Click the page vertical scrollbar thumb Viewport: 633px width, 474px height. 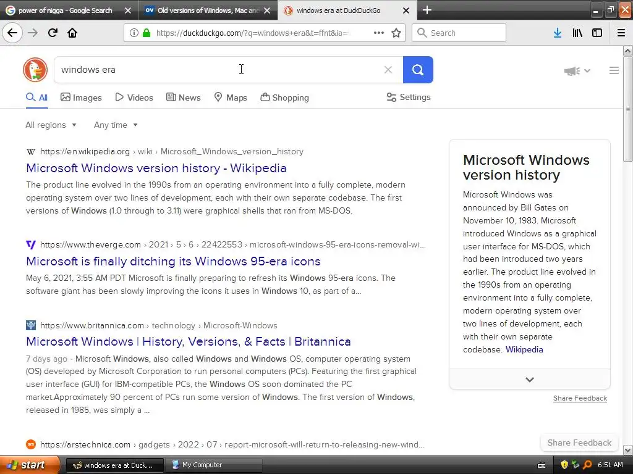[x=627, y=109]
